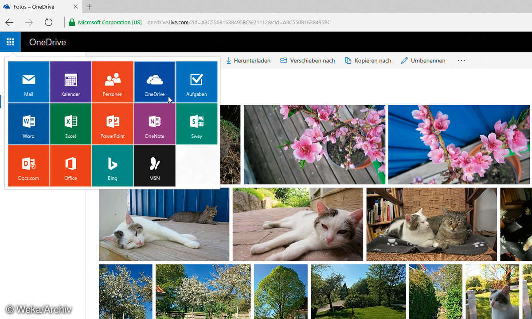
Task: Open the MSN tile
Action: point(155,166)
